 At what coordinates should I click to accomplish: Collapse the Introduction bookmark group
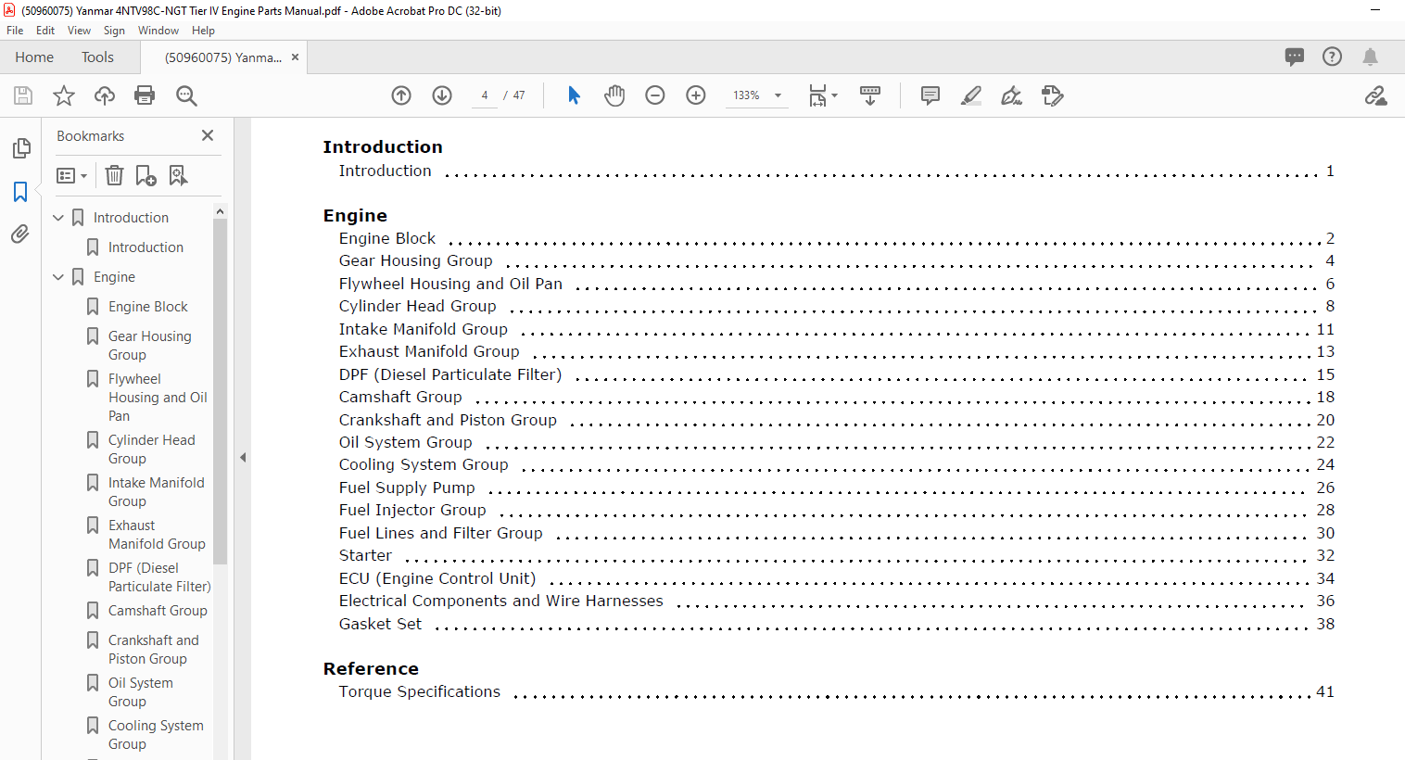(58, 218)
